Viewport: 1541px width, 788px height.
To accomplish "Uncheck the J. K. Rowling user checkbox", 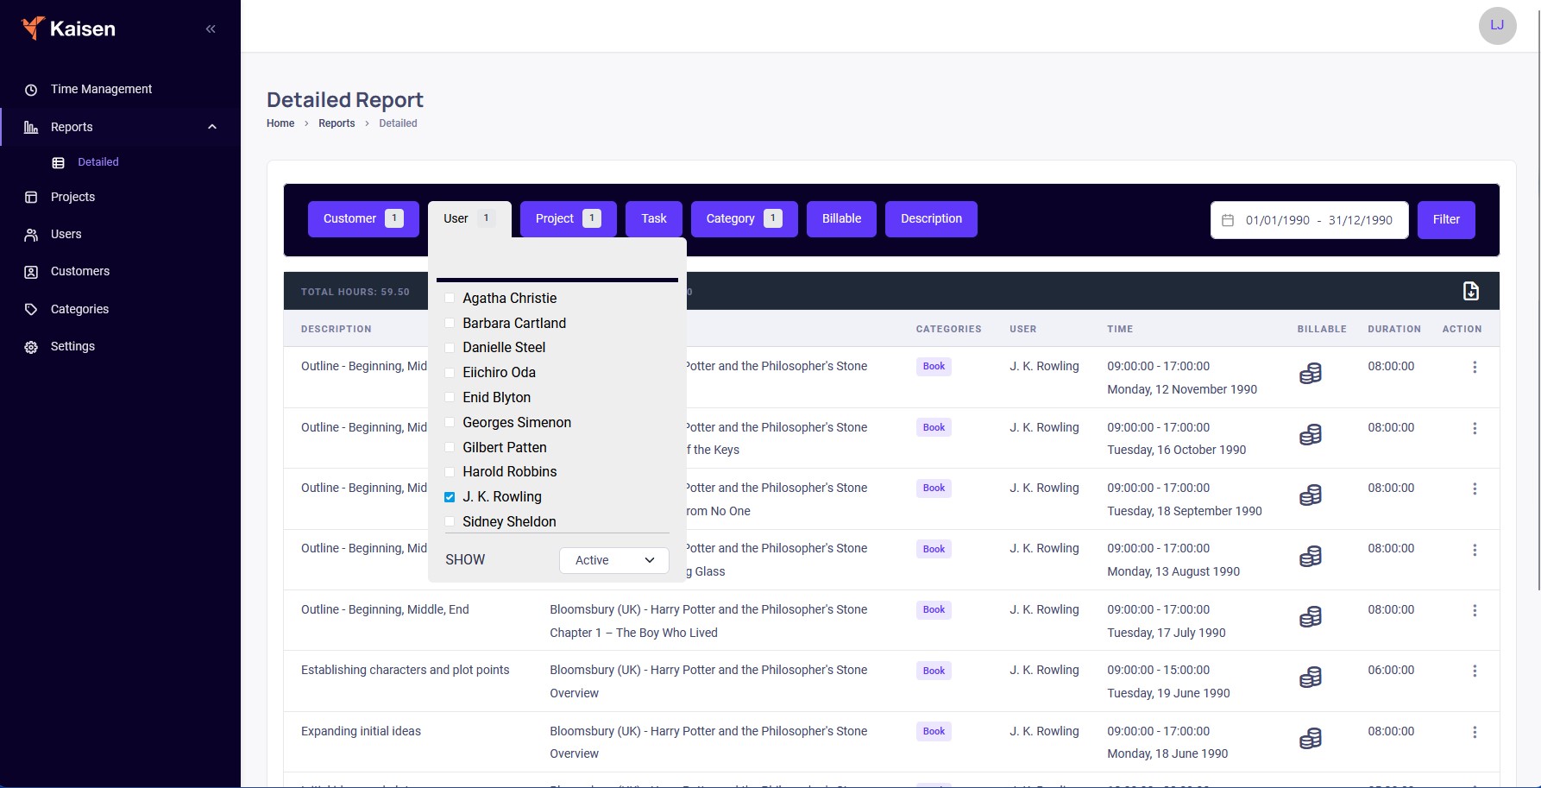I will tap(450, 497).
